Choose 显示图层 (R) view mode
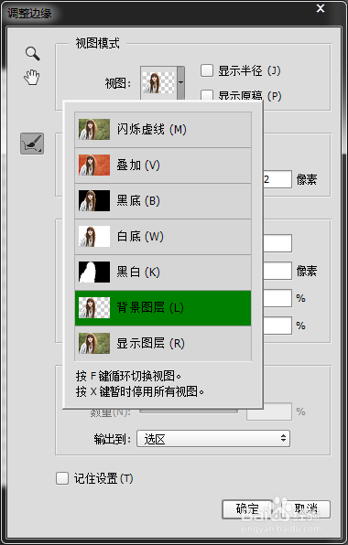 tap(163, 344)
